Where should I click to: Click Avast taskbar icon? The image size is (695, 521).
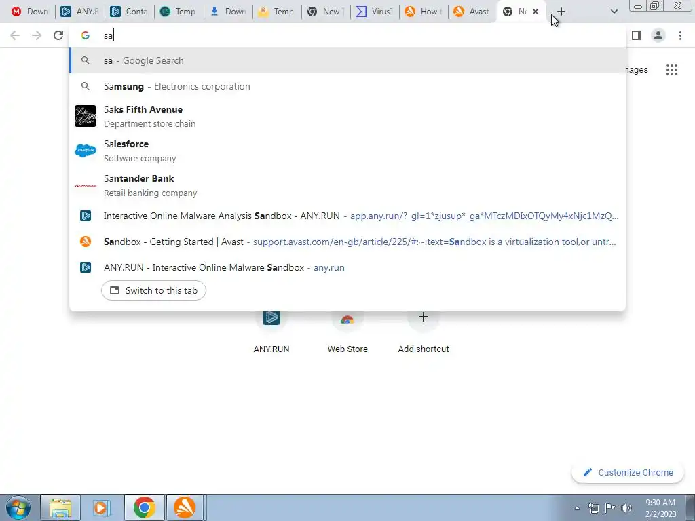tap(185, 507)
